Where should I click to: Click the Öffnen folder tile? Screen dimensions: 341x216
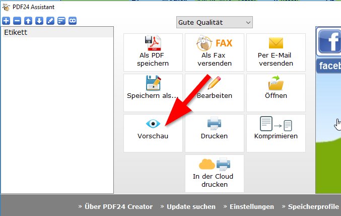(276, 93)
